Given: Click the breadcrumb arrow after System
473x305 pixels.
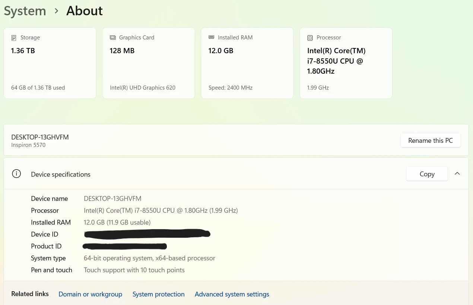Looking at the screenshot, I should (57, 11).
